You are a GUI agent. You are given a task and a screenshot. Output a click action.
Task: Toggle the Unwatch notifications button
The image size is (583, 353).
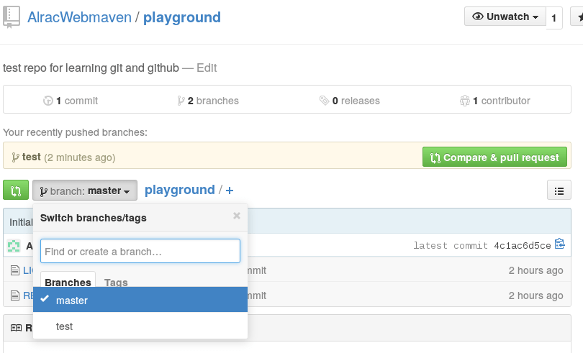[x=505, y=17]
